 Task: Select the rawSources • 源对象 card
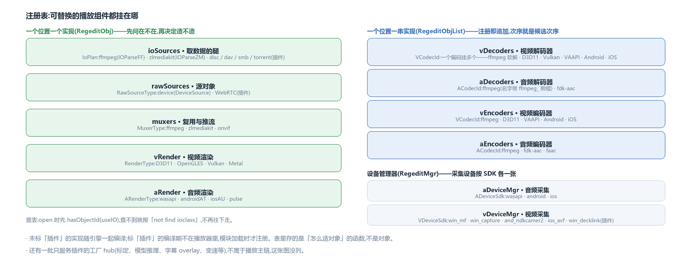click(x=184, y=87)
